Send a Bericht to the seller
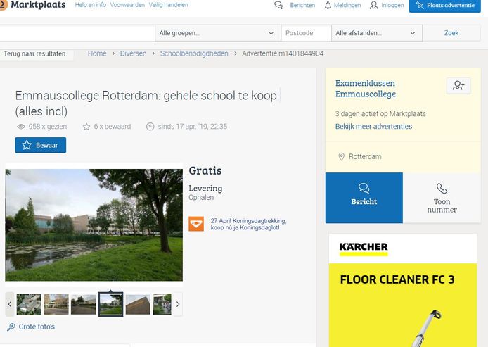 (x=364, y=198)
